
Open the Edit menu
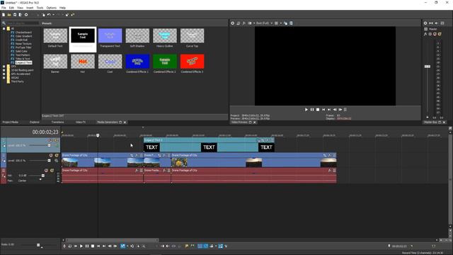[x=11, y=8]
